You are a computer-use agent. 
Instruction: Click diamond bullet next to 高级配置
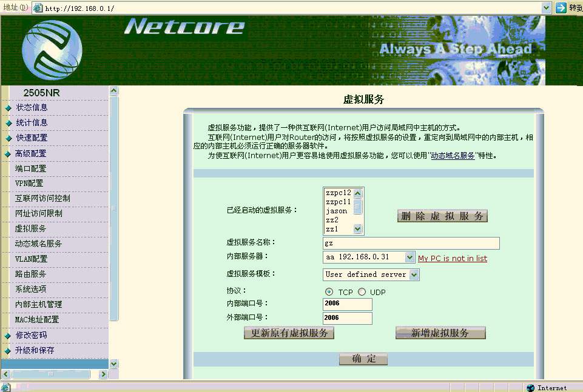[x=8, y=154]
